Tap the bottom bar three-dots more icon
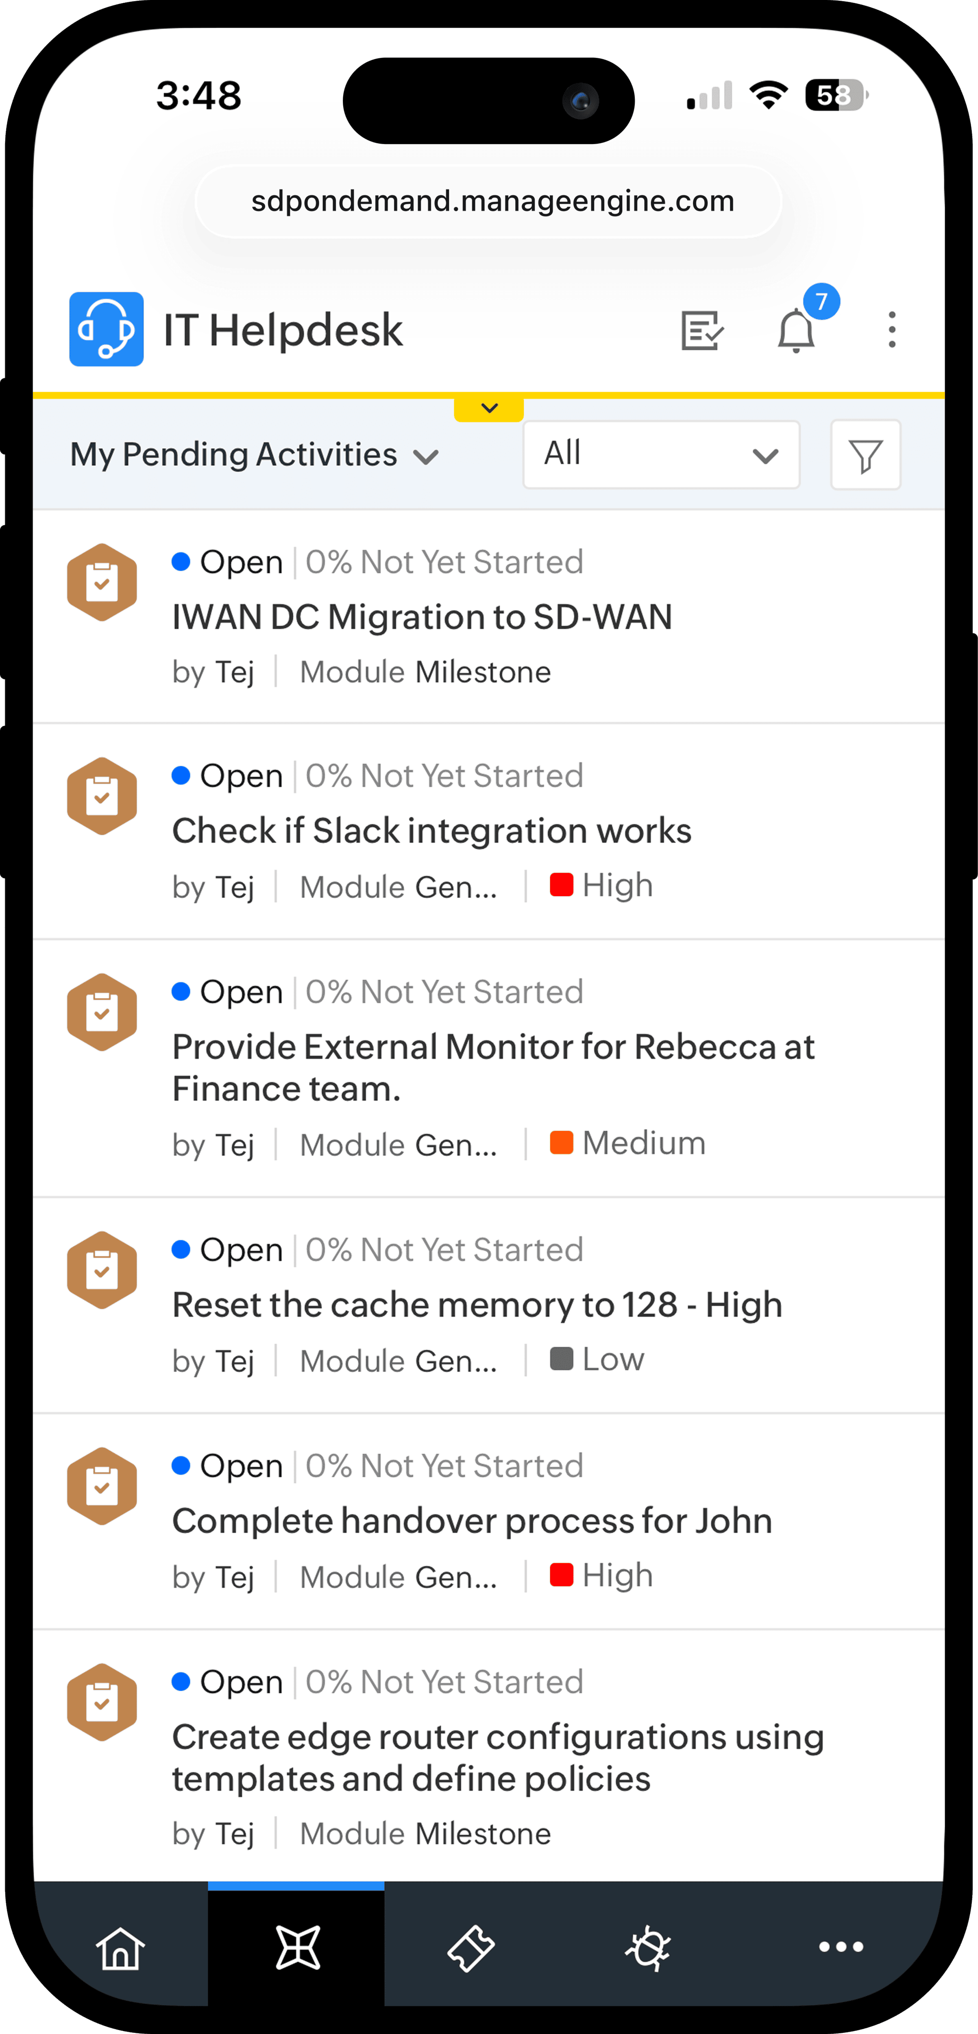Viewport: 978px width, 2034px height. click(x=841, y=1948)
